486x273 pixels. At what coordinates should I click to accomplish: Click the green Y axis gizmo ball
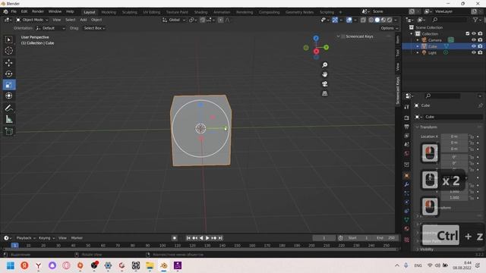pos(326,47)
